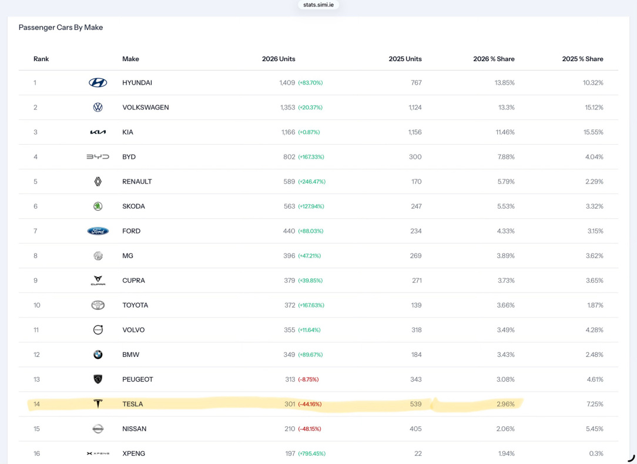This screenshot has height=464, width=637.
Task: Click Peugeot's -8.75% change value
Action: point(309,379)
